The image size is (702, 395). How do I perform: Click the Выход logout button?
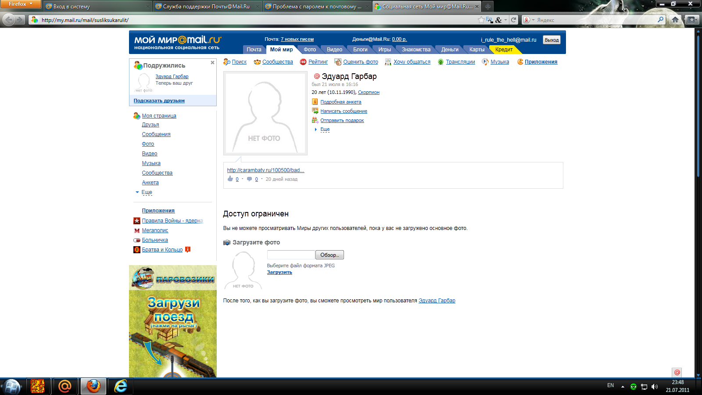(x=552, y=40)
